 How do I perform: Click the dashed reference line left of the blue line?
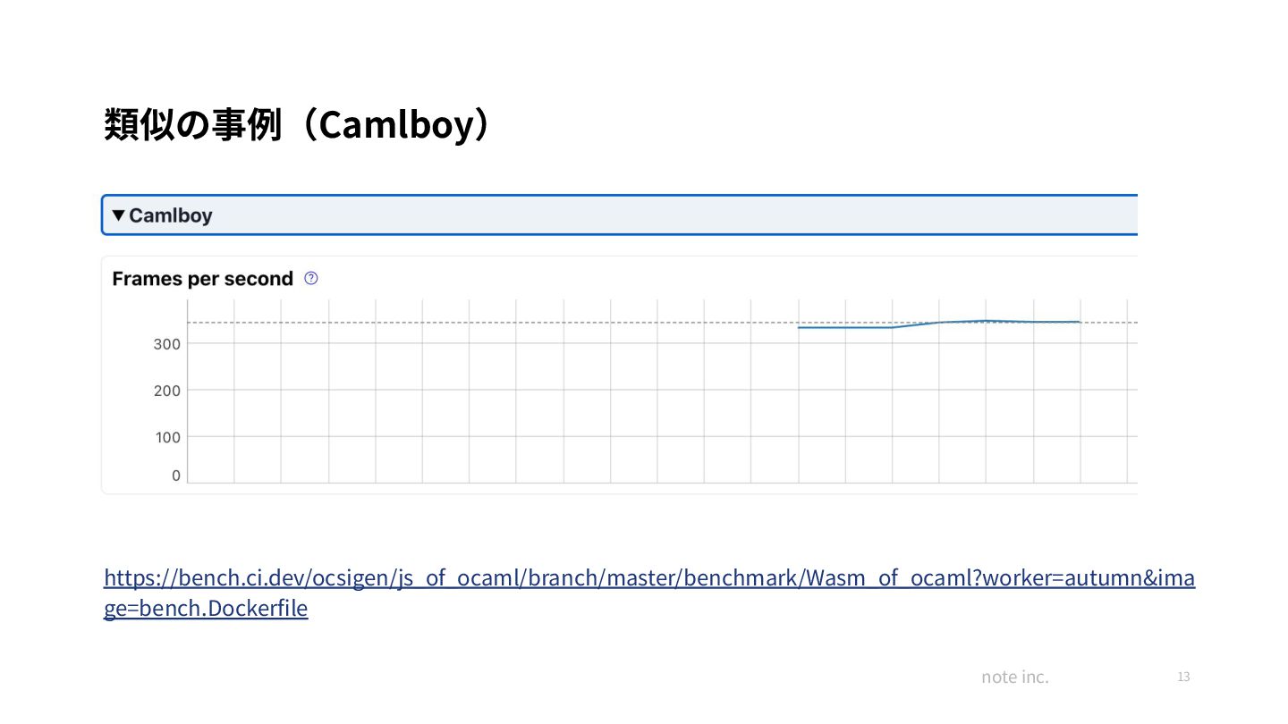[492, 322]
